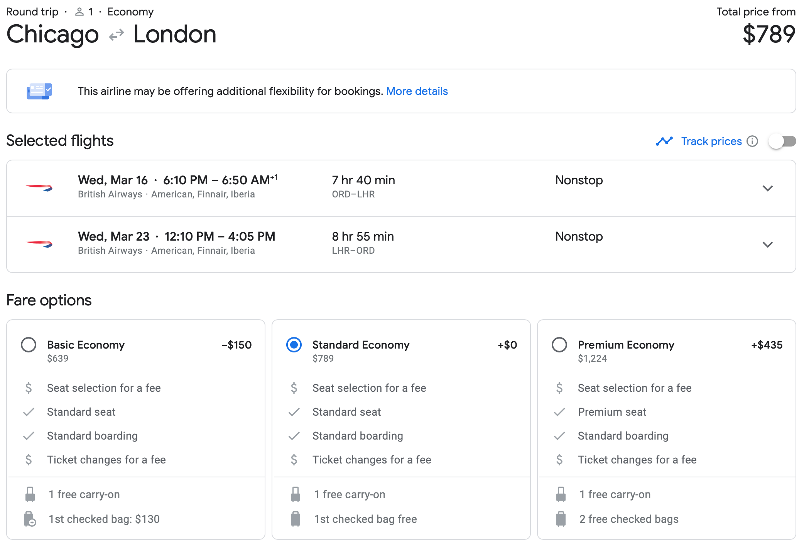Click Standard Economy carry-on bag icon
The image size is (804, 546).
click(x=296, y=494)
